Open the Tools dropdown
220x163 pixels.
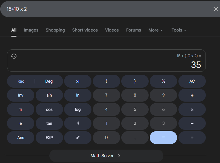coord(179,30)
